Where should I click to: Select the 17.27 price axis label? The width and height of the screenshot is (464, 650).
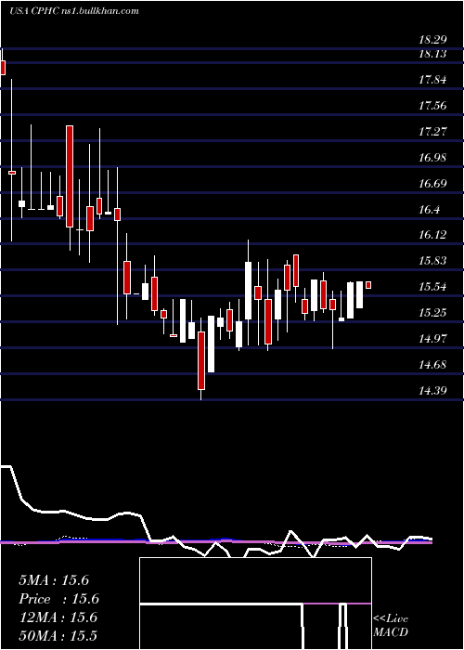click(432, 132)
